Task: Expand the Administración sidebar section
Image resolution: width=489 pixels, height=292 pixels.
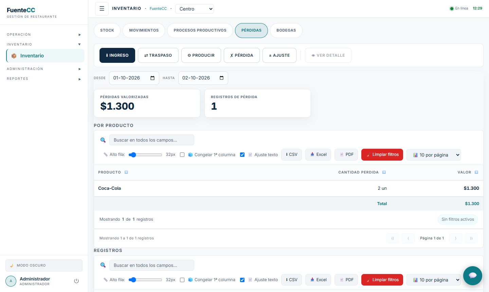Action: pos(44,69)
